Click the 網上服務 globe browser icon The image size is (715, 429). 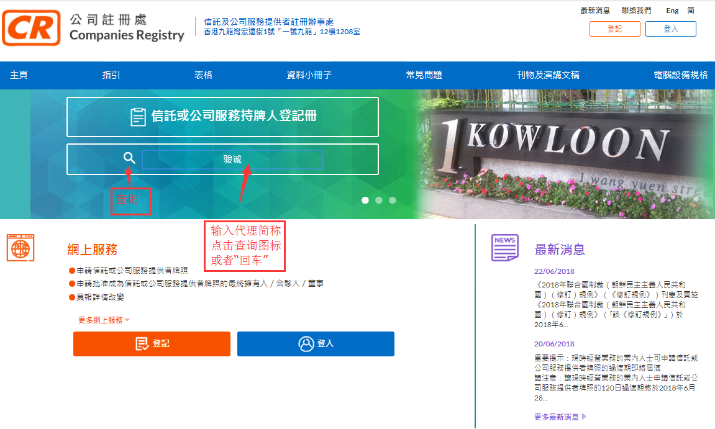20,248
